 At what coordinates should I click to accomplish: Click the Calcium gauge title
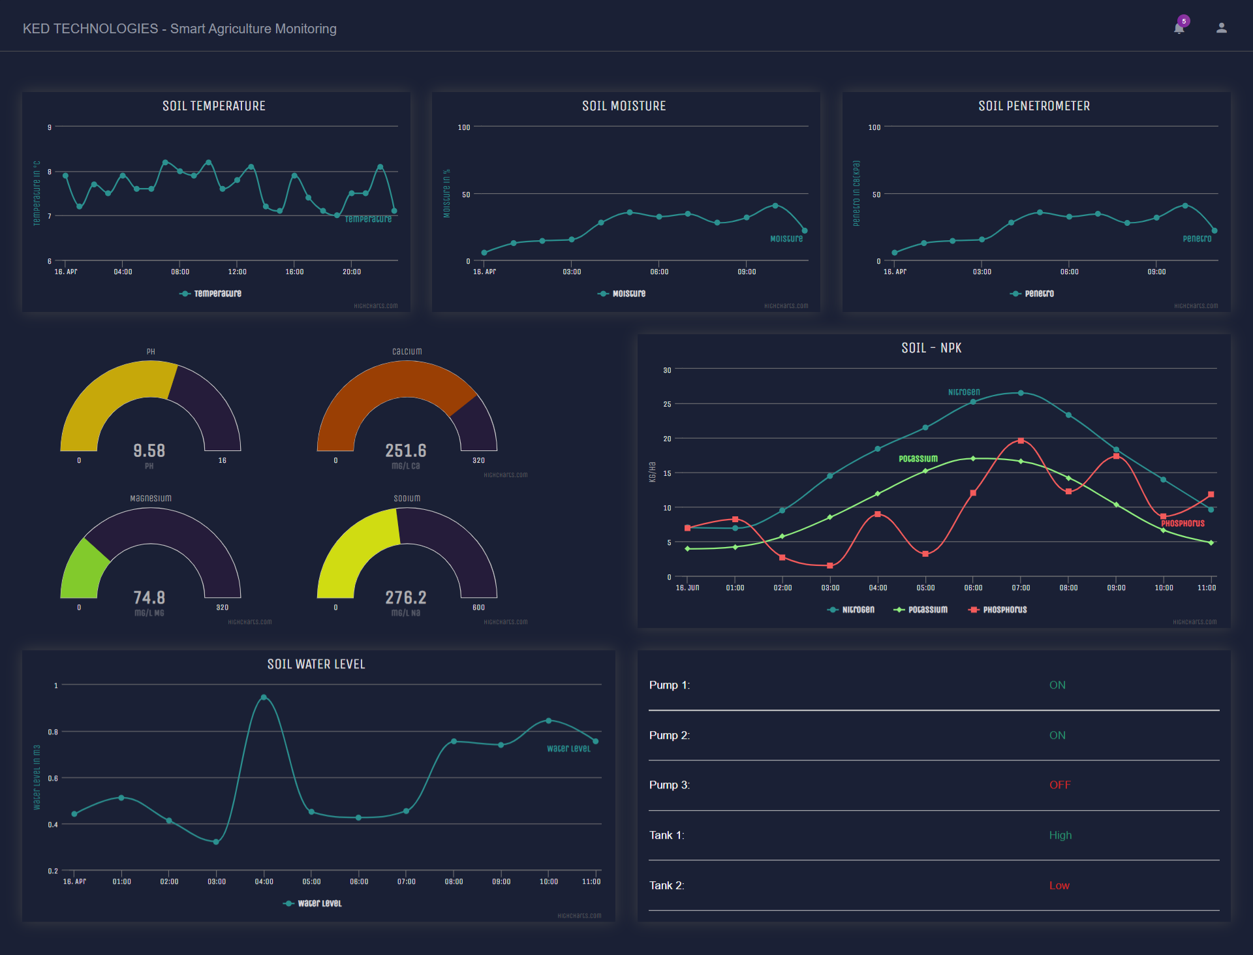click(407, 352)
